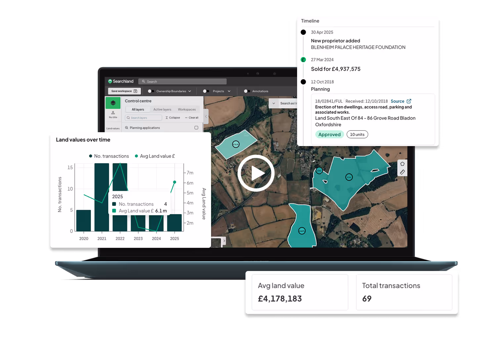Click the magnifier in the Search layers field

pyautogui.click(x=128, y=117)
